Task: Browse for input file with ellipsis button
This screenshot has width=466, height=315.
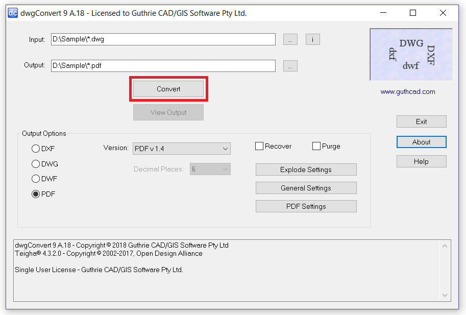Action: click(290, 39)
